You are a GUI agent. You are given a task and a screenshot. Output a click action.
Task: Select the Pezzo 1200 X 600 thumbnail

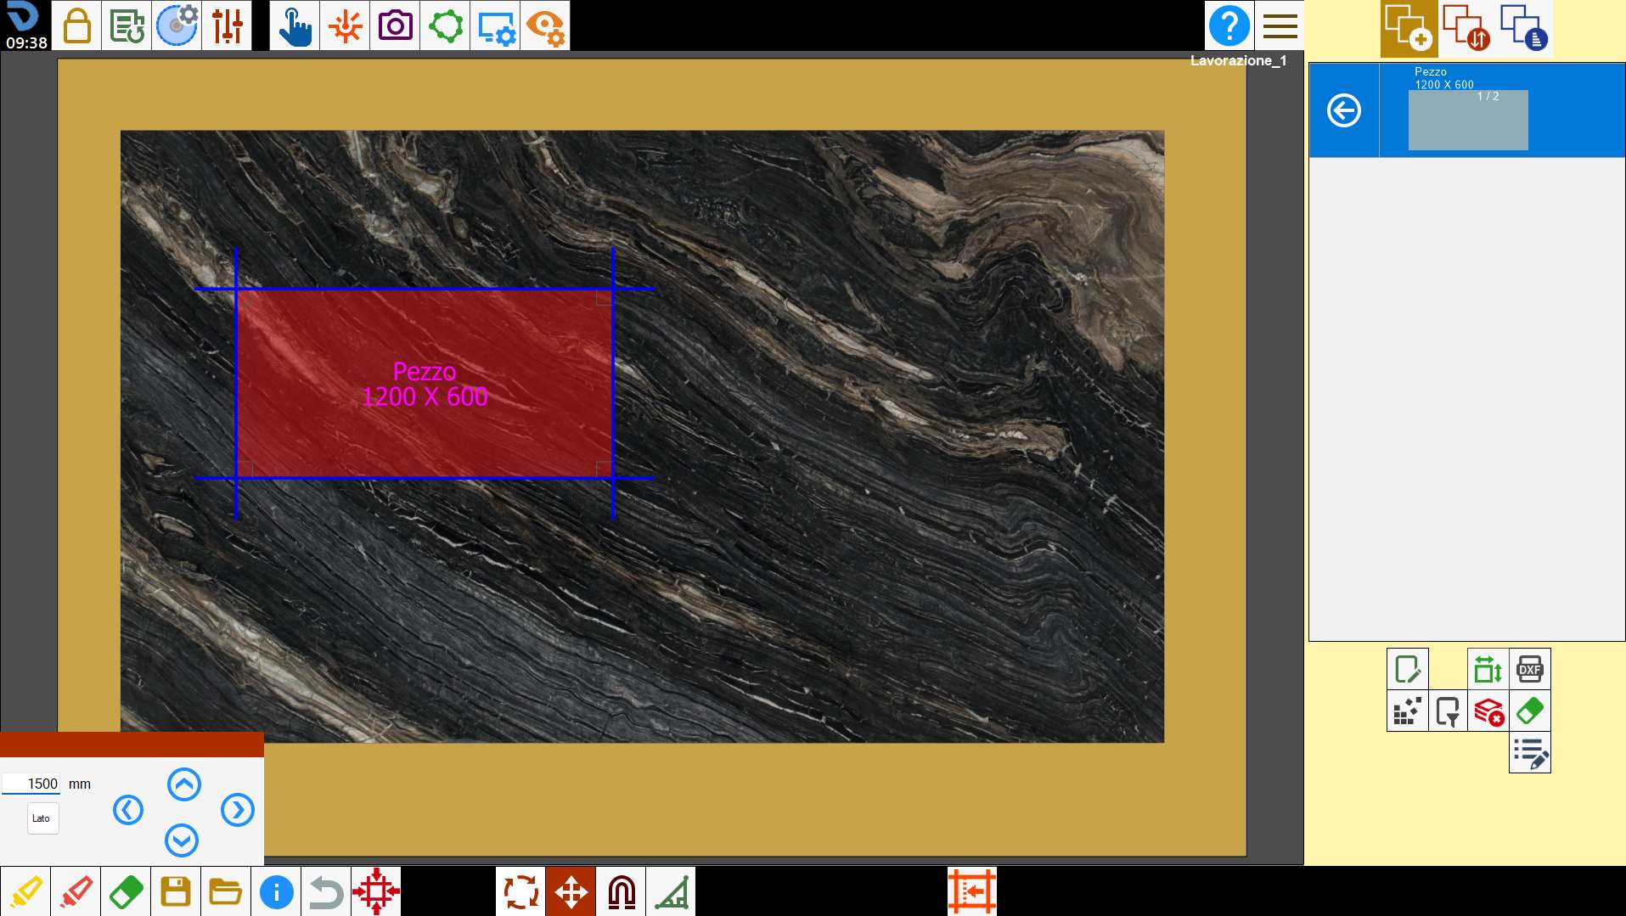(1468, 120)
